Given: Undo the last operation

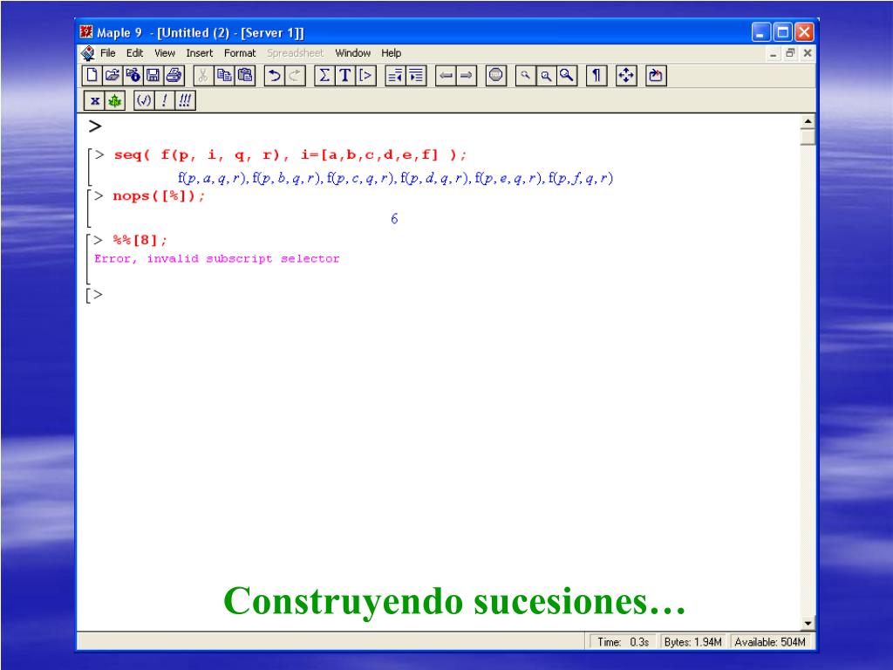Looking at the screenshot, I should pyautogui.click(x=275, y=75).
